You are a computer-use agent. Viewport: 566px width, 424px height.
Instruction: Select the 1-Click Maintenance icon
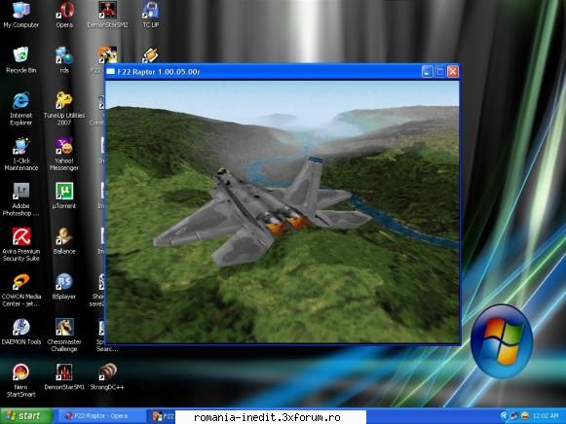click(20, 154)
